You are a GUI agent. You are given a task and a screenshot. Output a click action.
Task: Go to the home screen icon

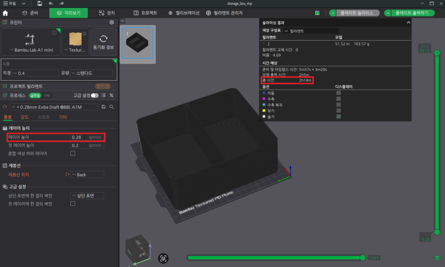pos(5,13)
